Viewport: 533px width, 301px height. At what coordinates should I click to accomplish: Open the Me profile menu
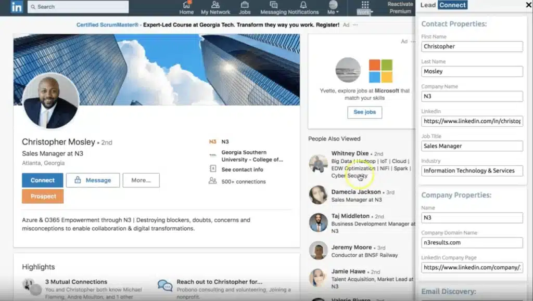coord(333,8)
